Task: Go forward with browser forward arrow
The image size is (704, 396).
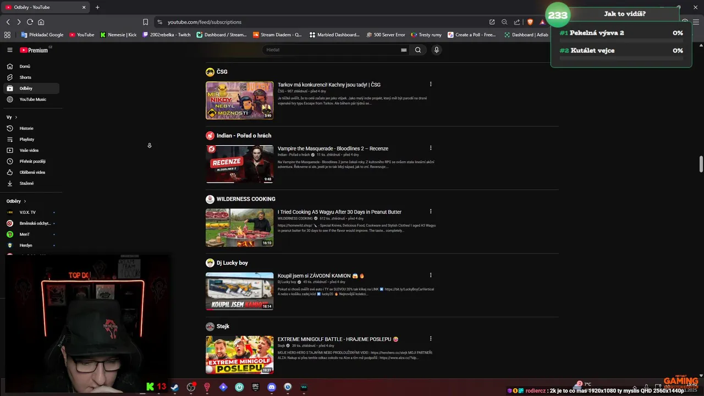Action: click(19, 22)
